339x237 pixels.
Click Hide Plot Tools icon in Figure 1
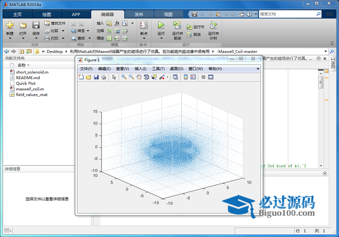(x=203, y=77)
